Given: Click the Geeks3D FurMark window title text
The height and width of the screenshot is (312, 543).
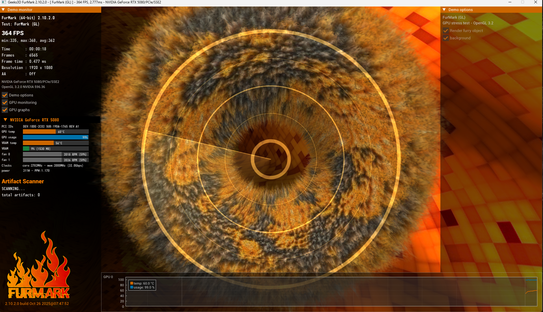Looking at the screenshot, I should point(85,2).
